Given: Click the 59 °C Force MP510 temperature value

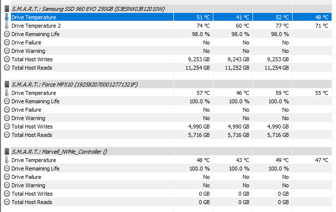Looking at the screenshot, I should (282, 93).
